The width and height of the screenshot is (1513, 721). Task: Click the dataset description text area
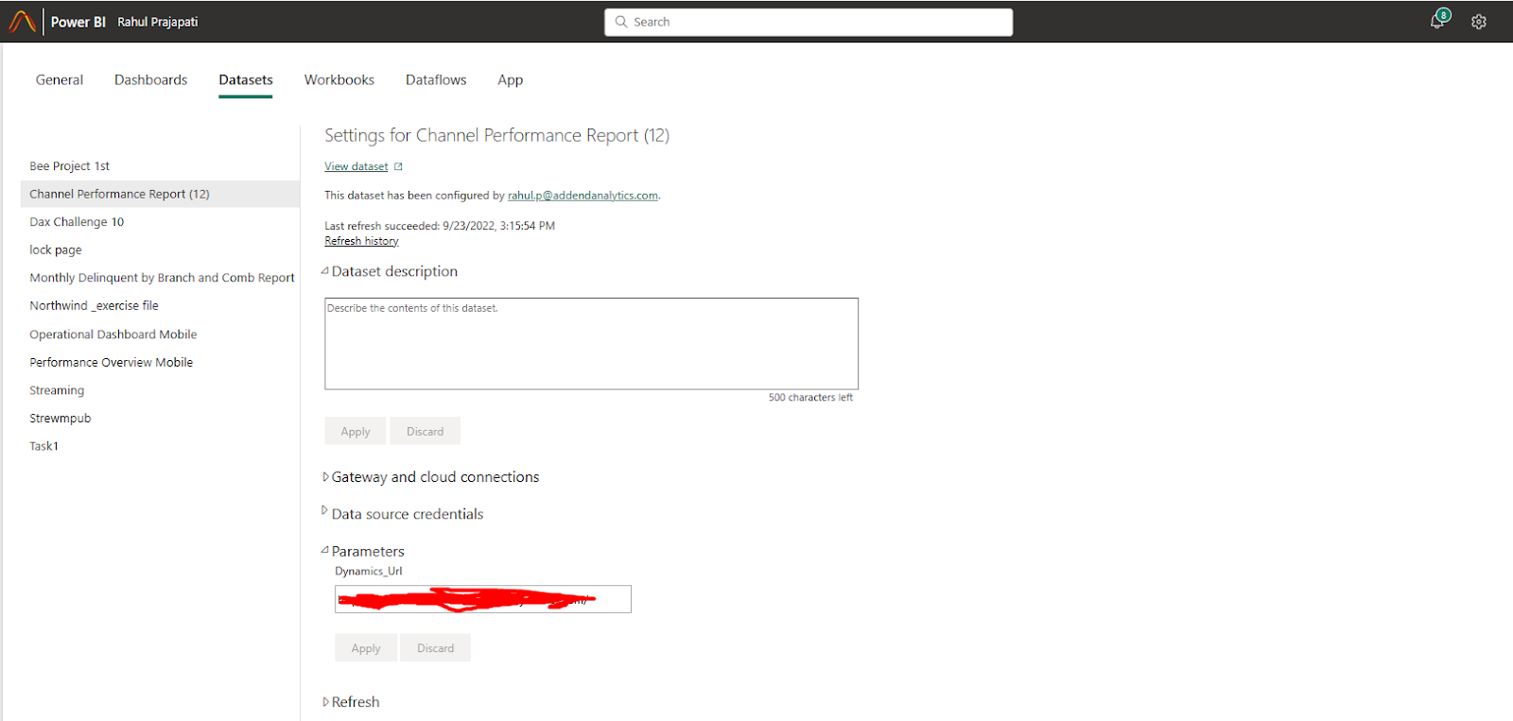[591, 344]
